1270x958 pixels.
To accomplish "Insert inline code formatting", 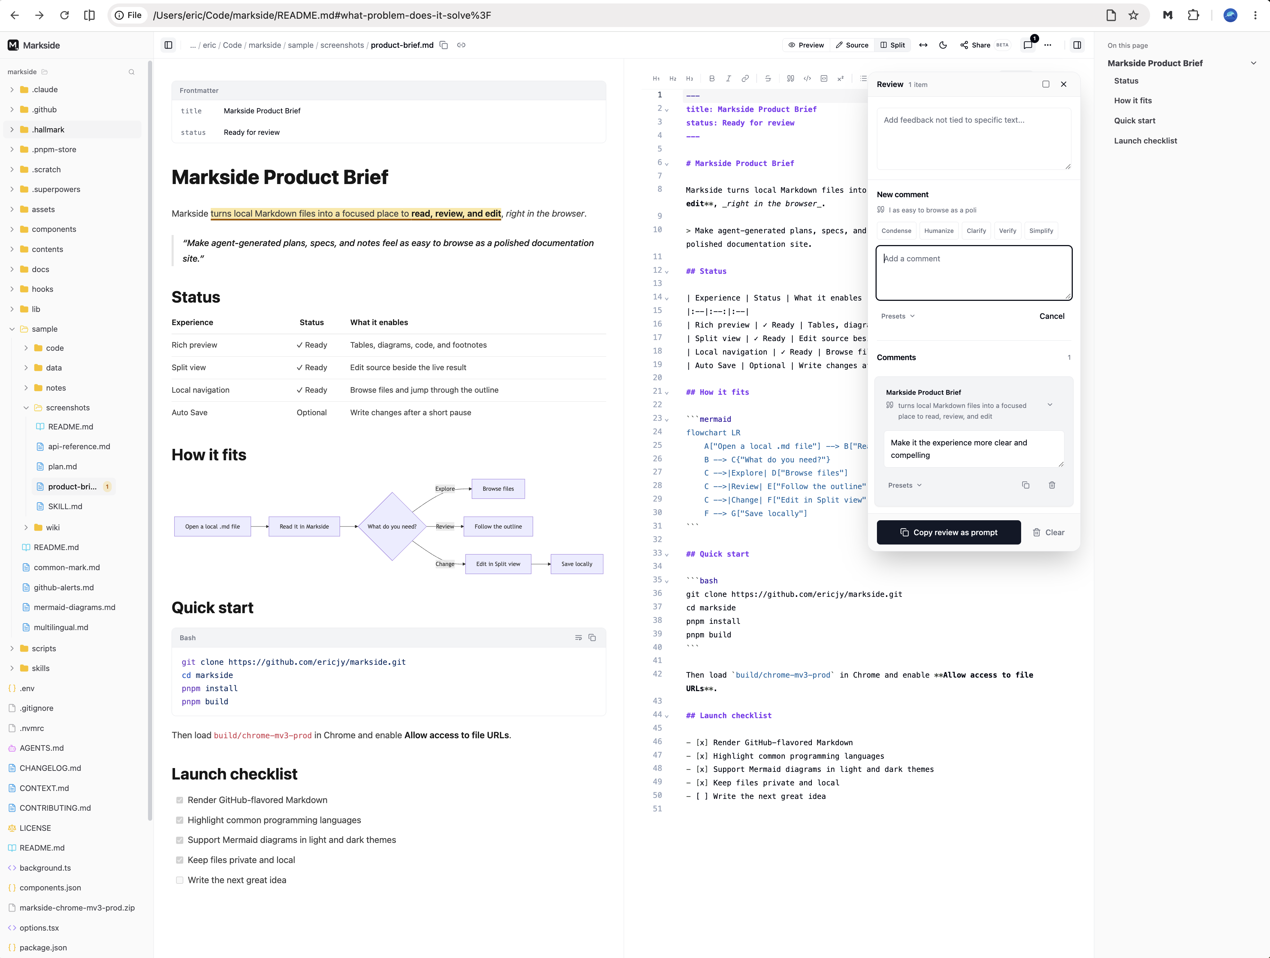I will click(807, 79).
